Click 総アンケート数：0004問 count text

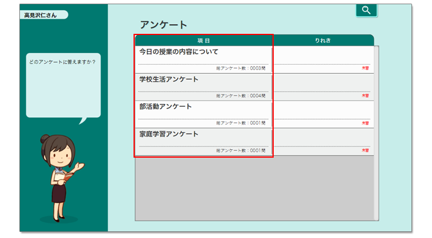tap(241, 96)
